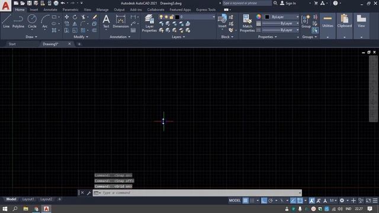Toggle the layer lock icon
Screen dimensions: 379x213
[x=171, y=17]
